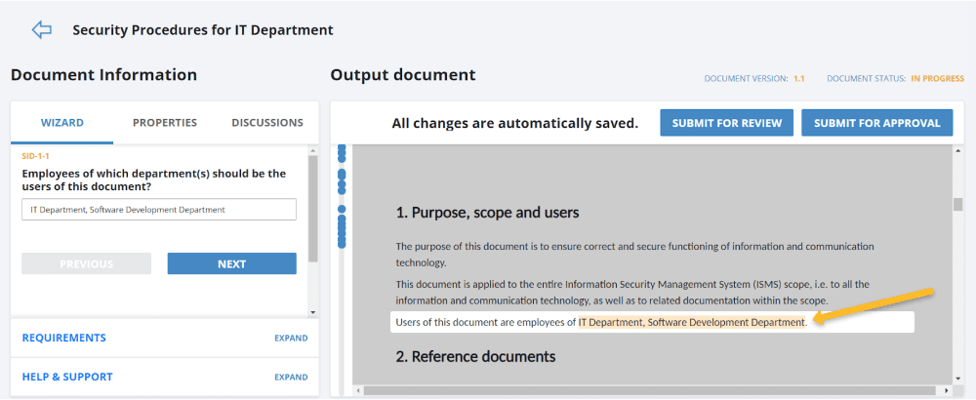Image resolution: width=976 pixels, height=400 pixels.
Task: Click the document horizontal scrollbar
Action: 654,390
